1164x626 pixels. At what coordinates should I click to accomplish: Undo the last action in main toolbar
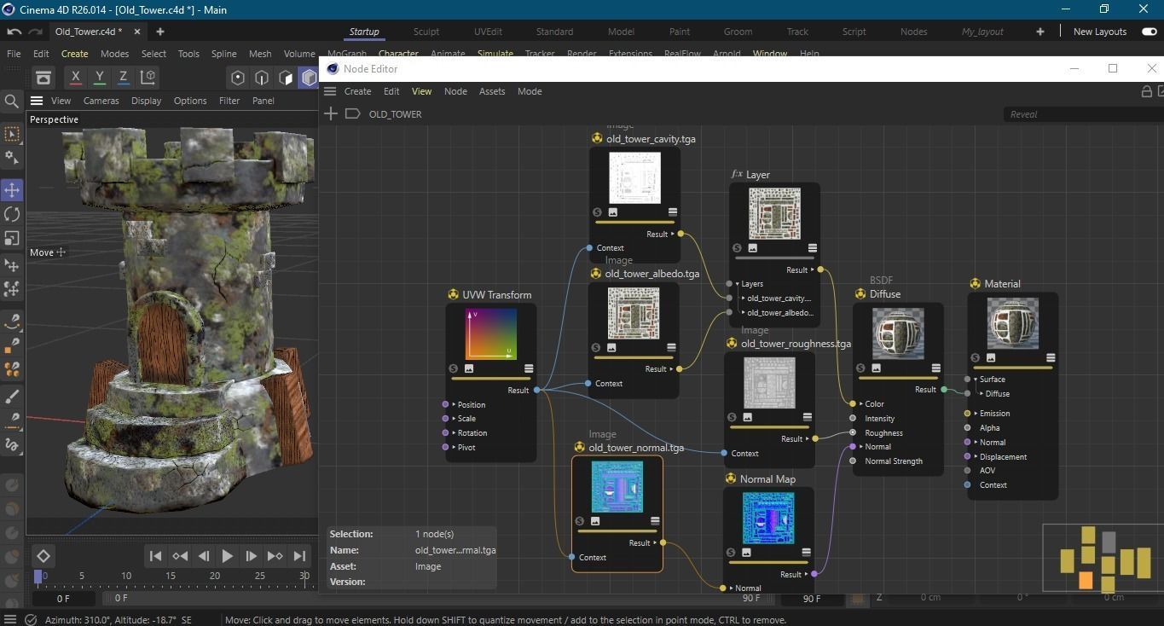point(14,32)
